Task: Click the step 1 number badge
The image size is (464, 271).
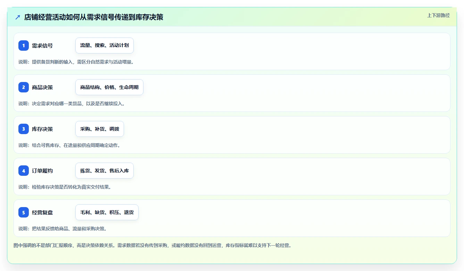Action: (x=24, y=46)
